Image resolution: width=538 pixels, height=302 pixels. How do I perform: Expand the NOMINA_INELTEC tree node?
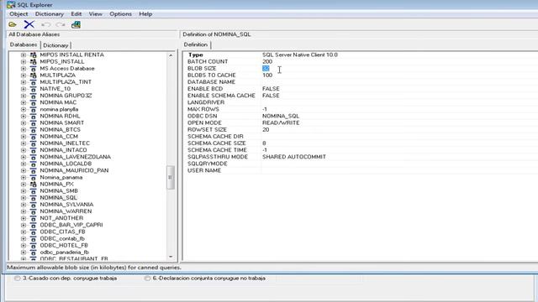click(24, 143)
